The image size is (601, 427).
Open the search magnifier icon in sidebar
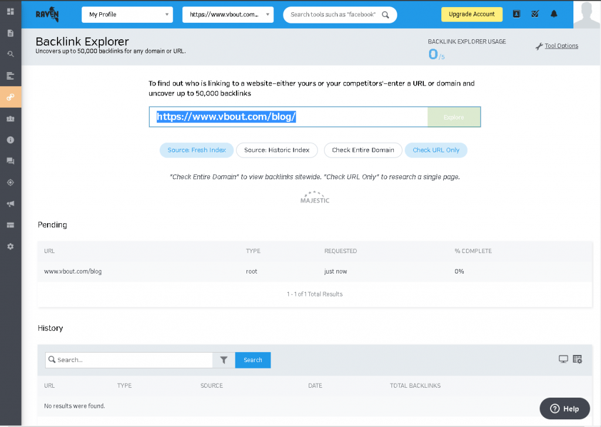click(11, 54)
